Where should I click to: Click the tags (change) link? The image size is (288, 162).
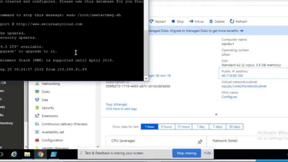click(x=120, y=104)
